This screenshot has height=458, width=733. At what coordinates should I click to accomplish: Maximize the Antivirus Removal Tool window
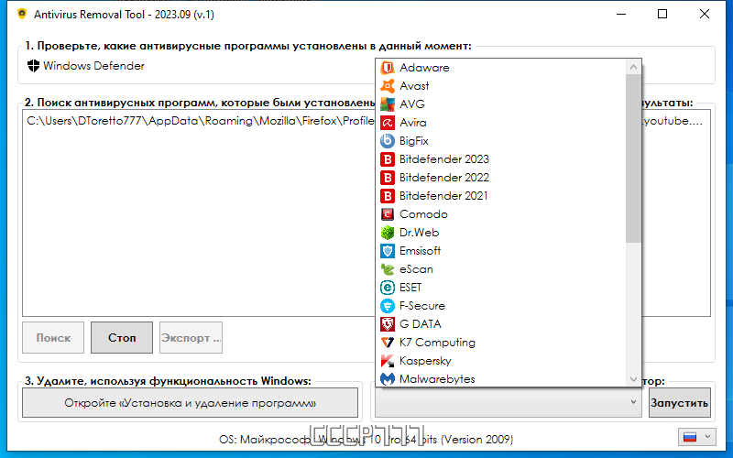[x=662, y=14]
